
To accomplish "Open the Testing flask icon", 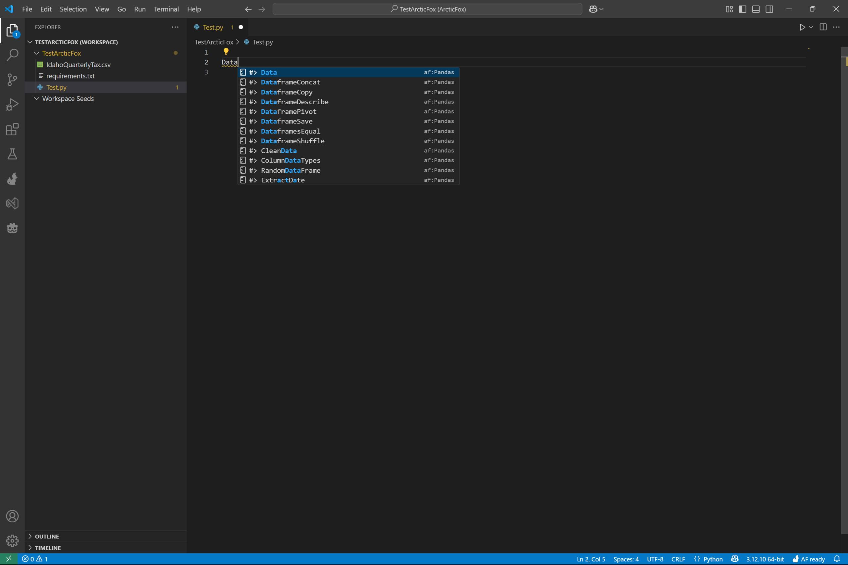I will tap(12, 154).
